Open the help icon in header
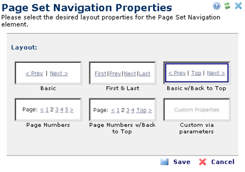Image resolution: width=245 pixels, height=172 pixels. 216,6
